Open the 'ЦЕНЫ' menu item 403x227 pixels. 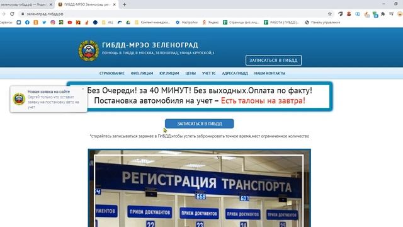[x=190, y=73]
